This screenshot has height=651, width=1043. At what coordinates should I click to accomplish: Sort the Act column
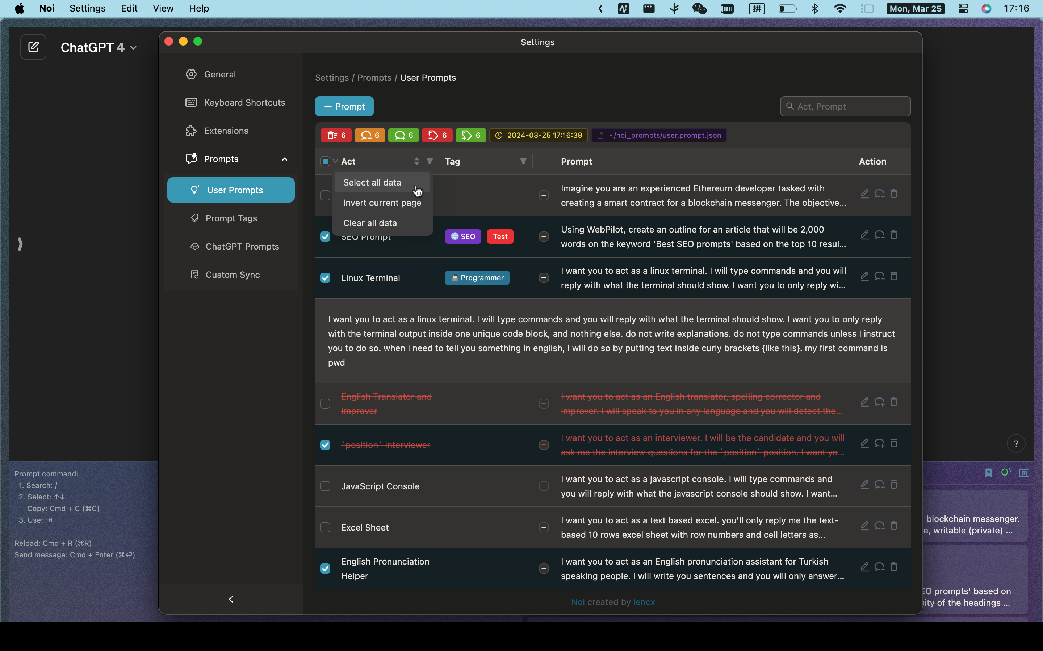(x=416, y=161)
